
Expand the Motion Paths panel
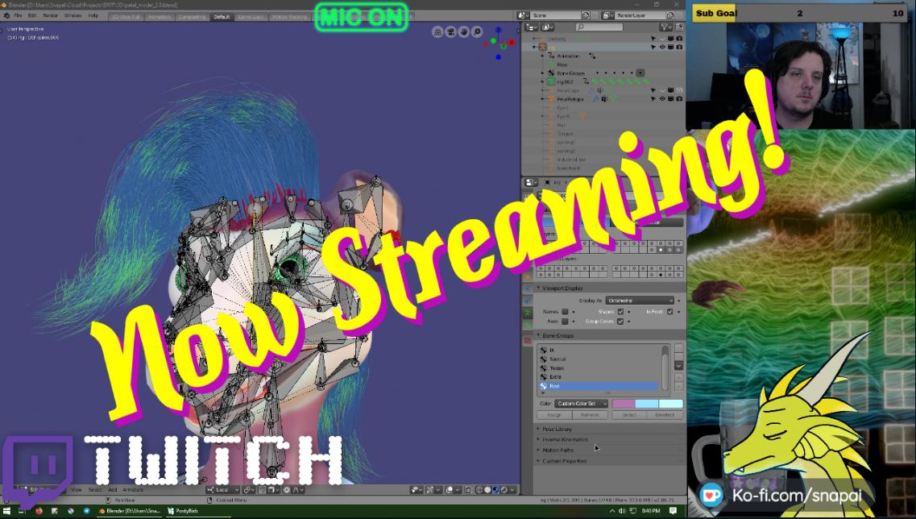[x=557, y=450]
